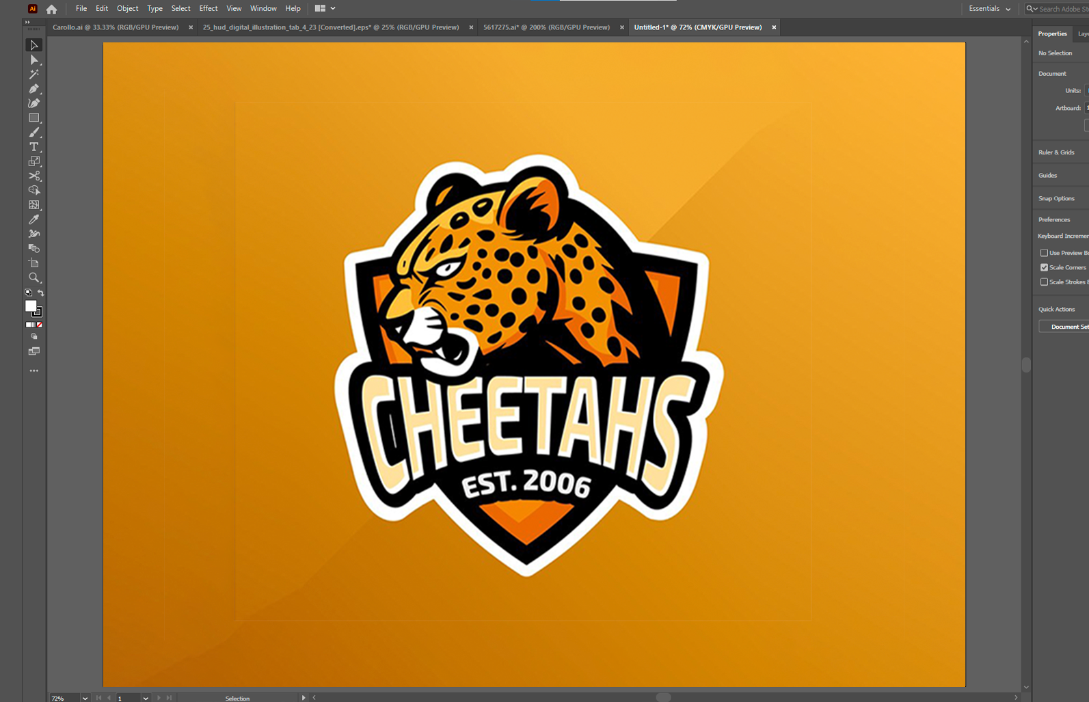This screenshot has height=702, width=1089.
Task: Select the Scissors tool
Action: [33, 176]
